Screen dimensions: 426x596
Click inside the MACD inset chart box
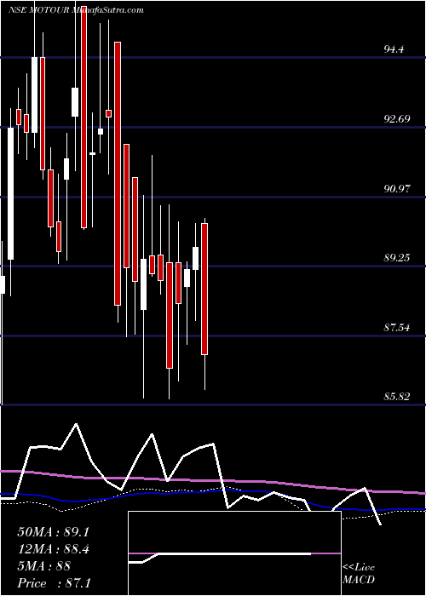click(234, 553)
